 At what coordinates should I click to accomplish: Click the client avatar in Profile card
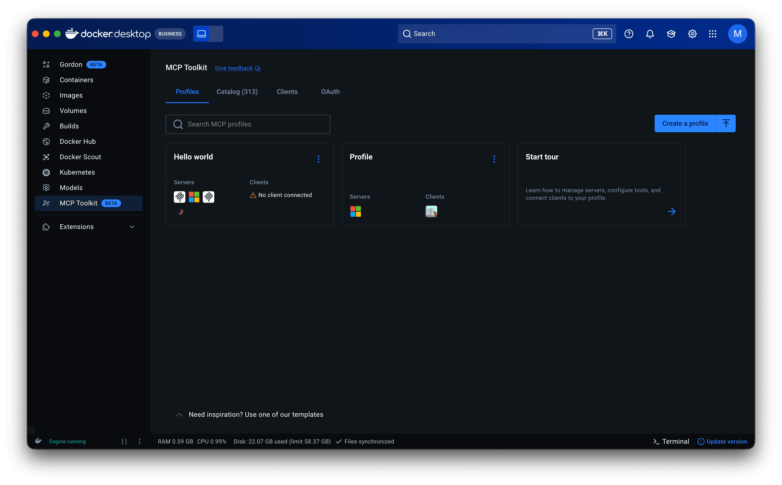click(x=431, y=211)
